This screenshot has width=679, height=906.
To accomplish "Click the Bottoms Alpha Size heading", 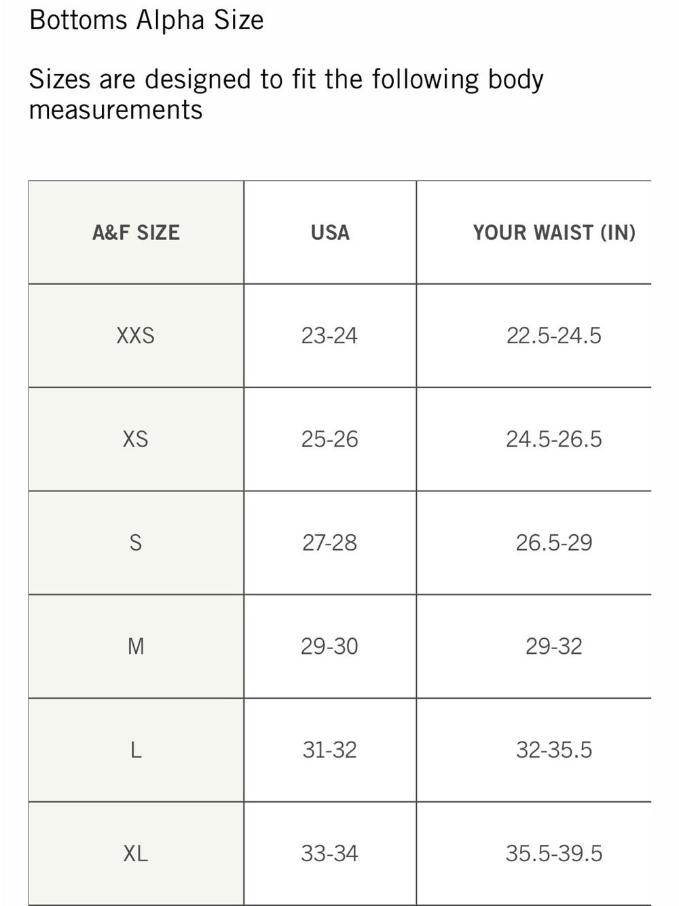I will pos(147,20).
